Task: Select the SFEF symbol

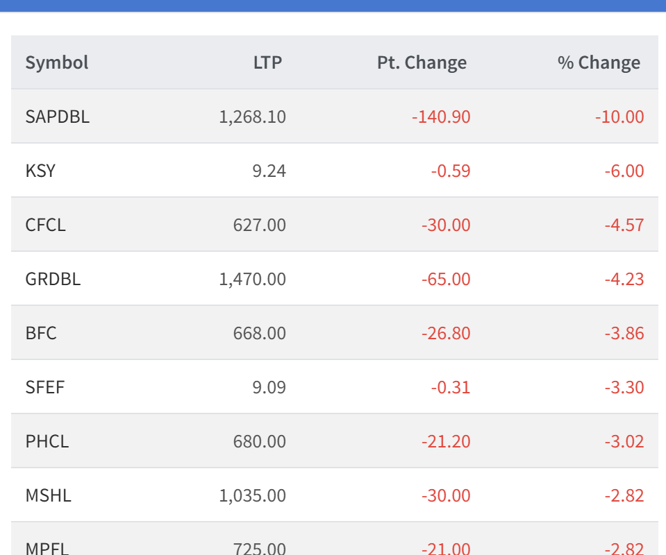Action: [45, 387]
